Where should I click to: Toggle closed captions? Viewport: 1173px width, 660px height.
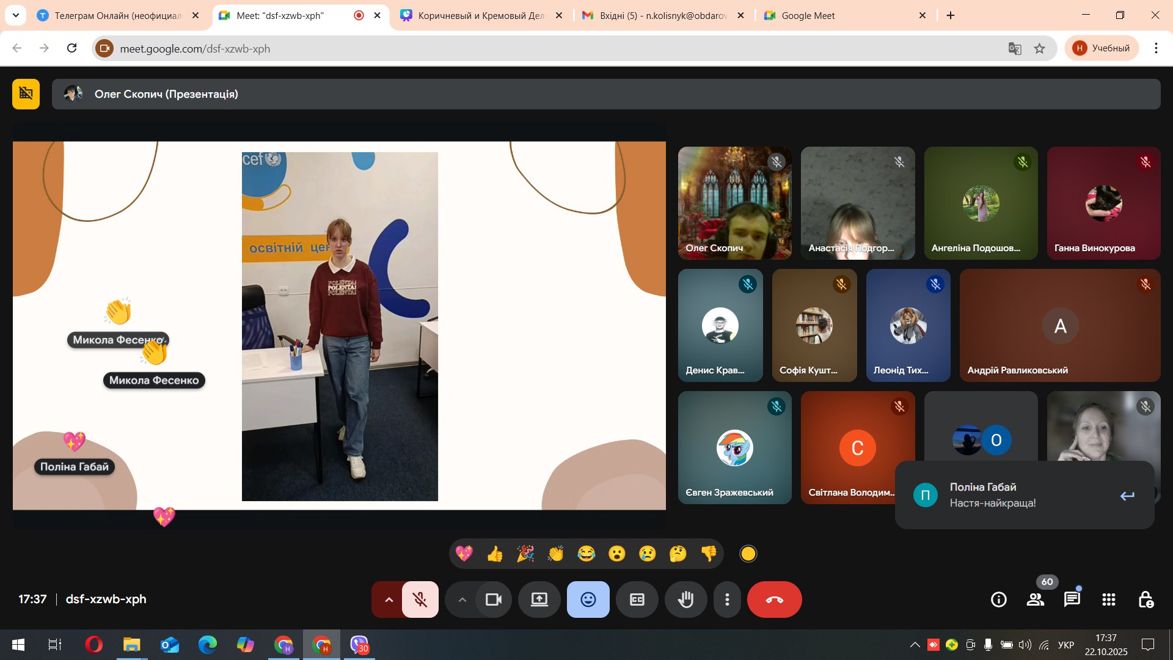click(637, 599)
